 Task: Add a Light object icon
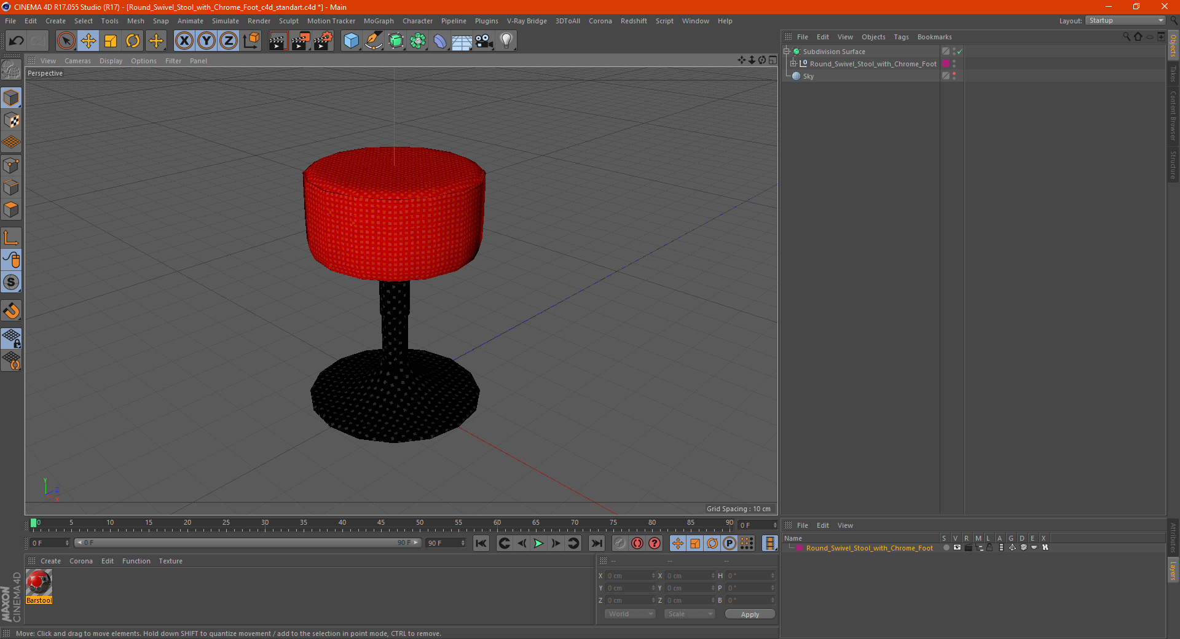[x=506, y=41]
